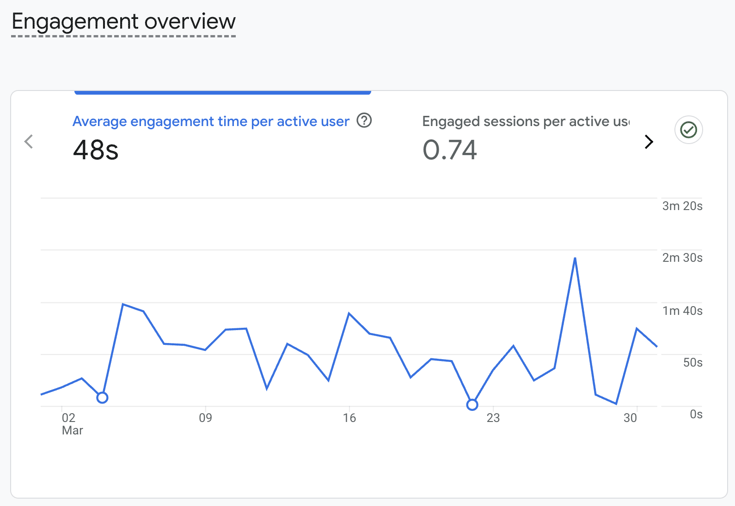Select the hollow circle marker just before 23
This screenshot has width=735, height=506.
[472, 405]
